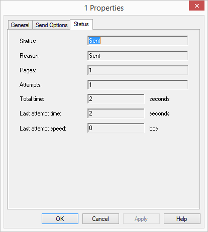Click the Apply button

(x=141, y=219)
